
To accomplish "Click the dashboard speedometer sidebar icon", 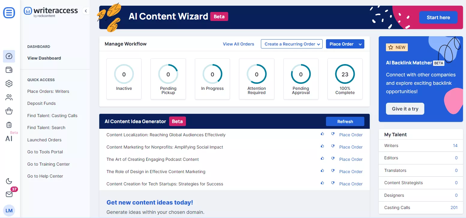I will (9, 56).
